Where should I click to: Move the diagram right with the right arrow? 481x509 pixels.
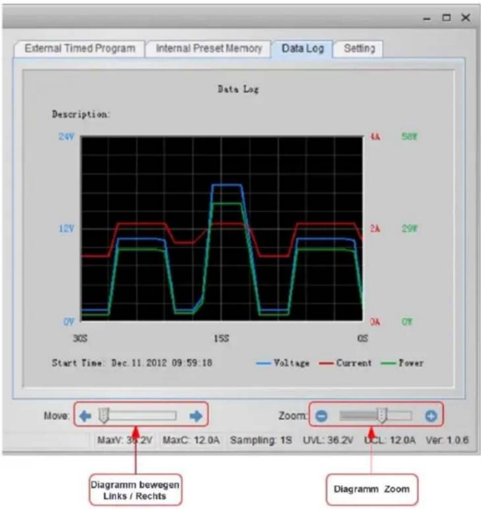click(x=196, y=416)
